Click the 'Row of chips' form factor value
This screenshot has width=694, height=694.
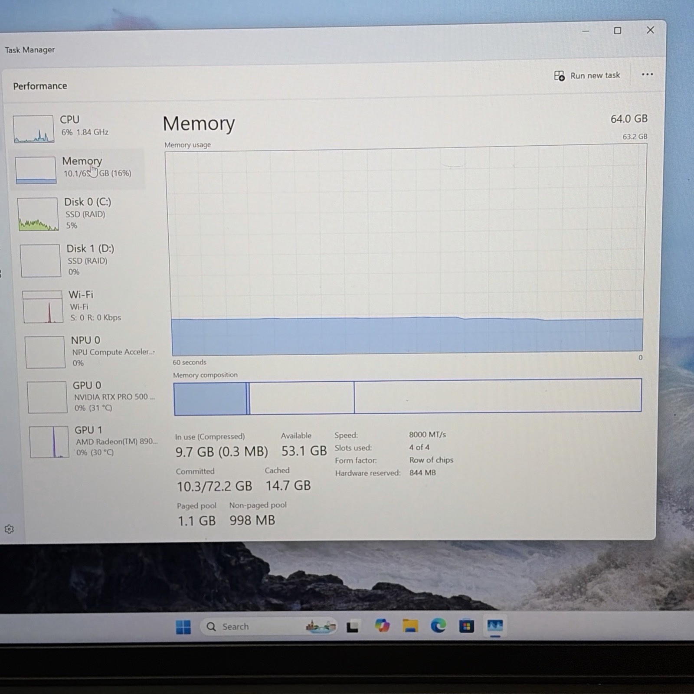pyautogui.click(x=431, y=460)
